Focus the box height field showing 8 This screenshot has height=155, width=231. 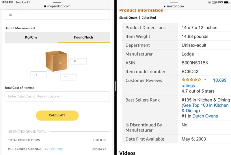[x=78, y=61]
